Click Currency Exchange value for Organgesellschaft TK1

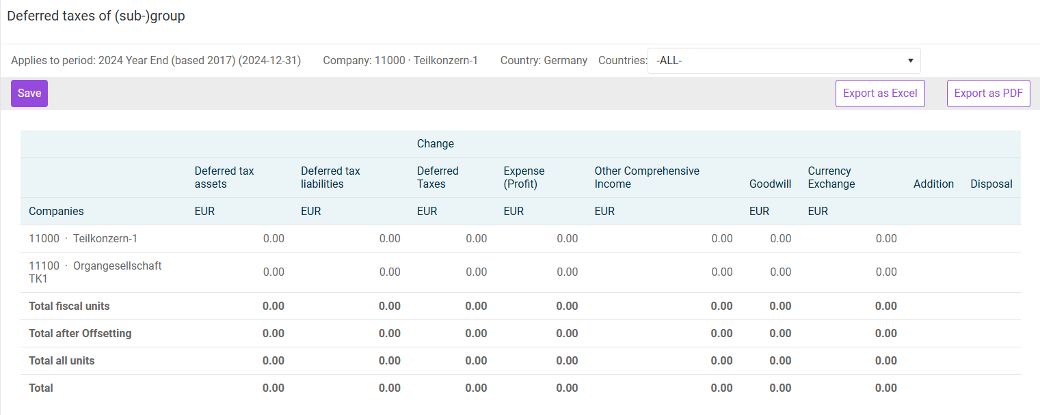(886, 272)
